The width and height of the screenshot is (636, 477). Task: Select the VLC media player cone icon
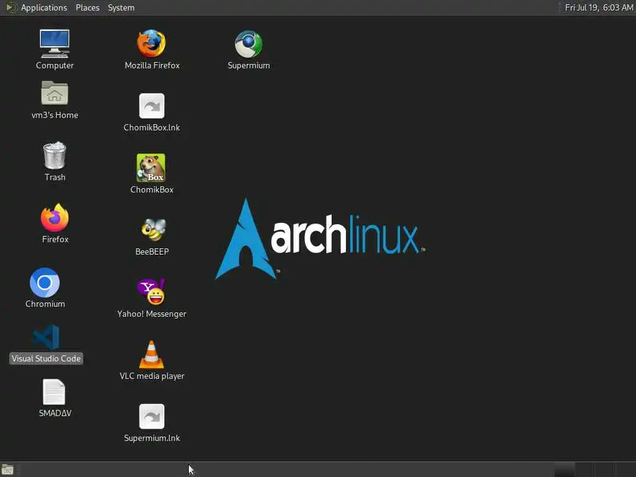pos(152,355)
